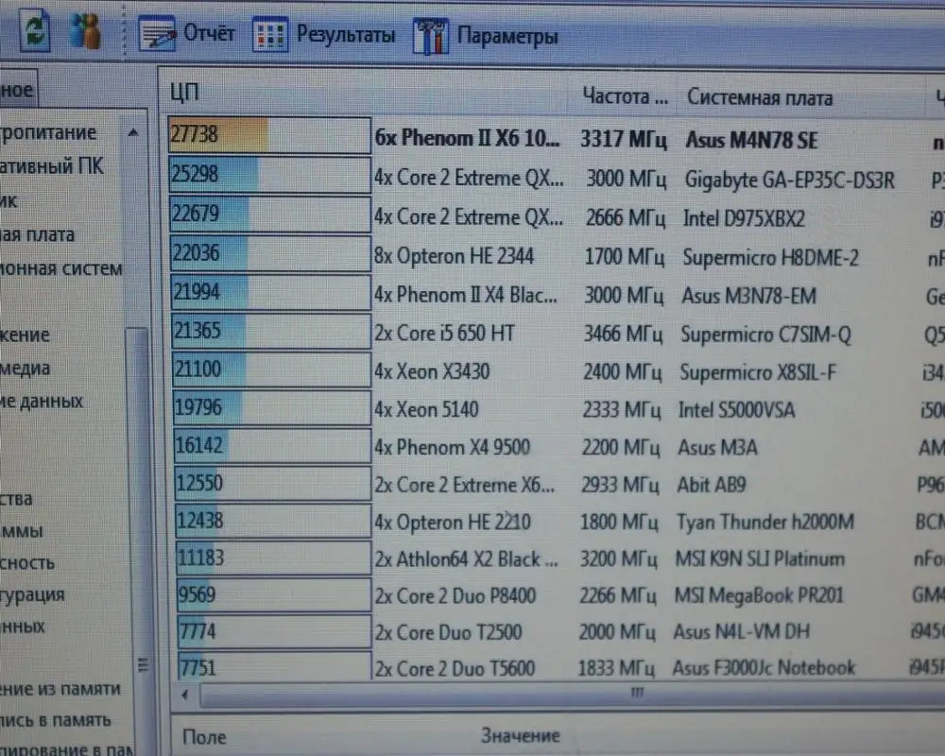Select row 4x Xeon 5140
The image size is (945, 756).
point(558,409)
